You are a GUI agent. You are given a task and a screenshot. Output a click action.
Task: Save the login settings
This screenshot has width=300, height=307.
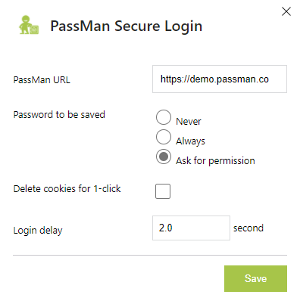(x=255, y=278)
